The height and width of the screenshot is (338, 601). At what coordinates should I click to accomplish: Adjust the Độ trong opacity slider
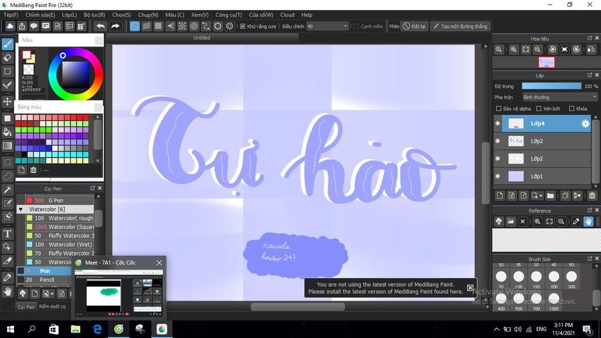[x=551, y=86]
